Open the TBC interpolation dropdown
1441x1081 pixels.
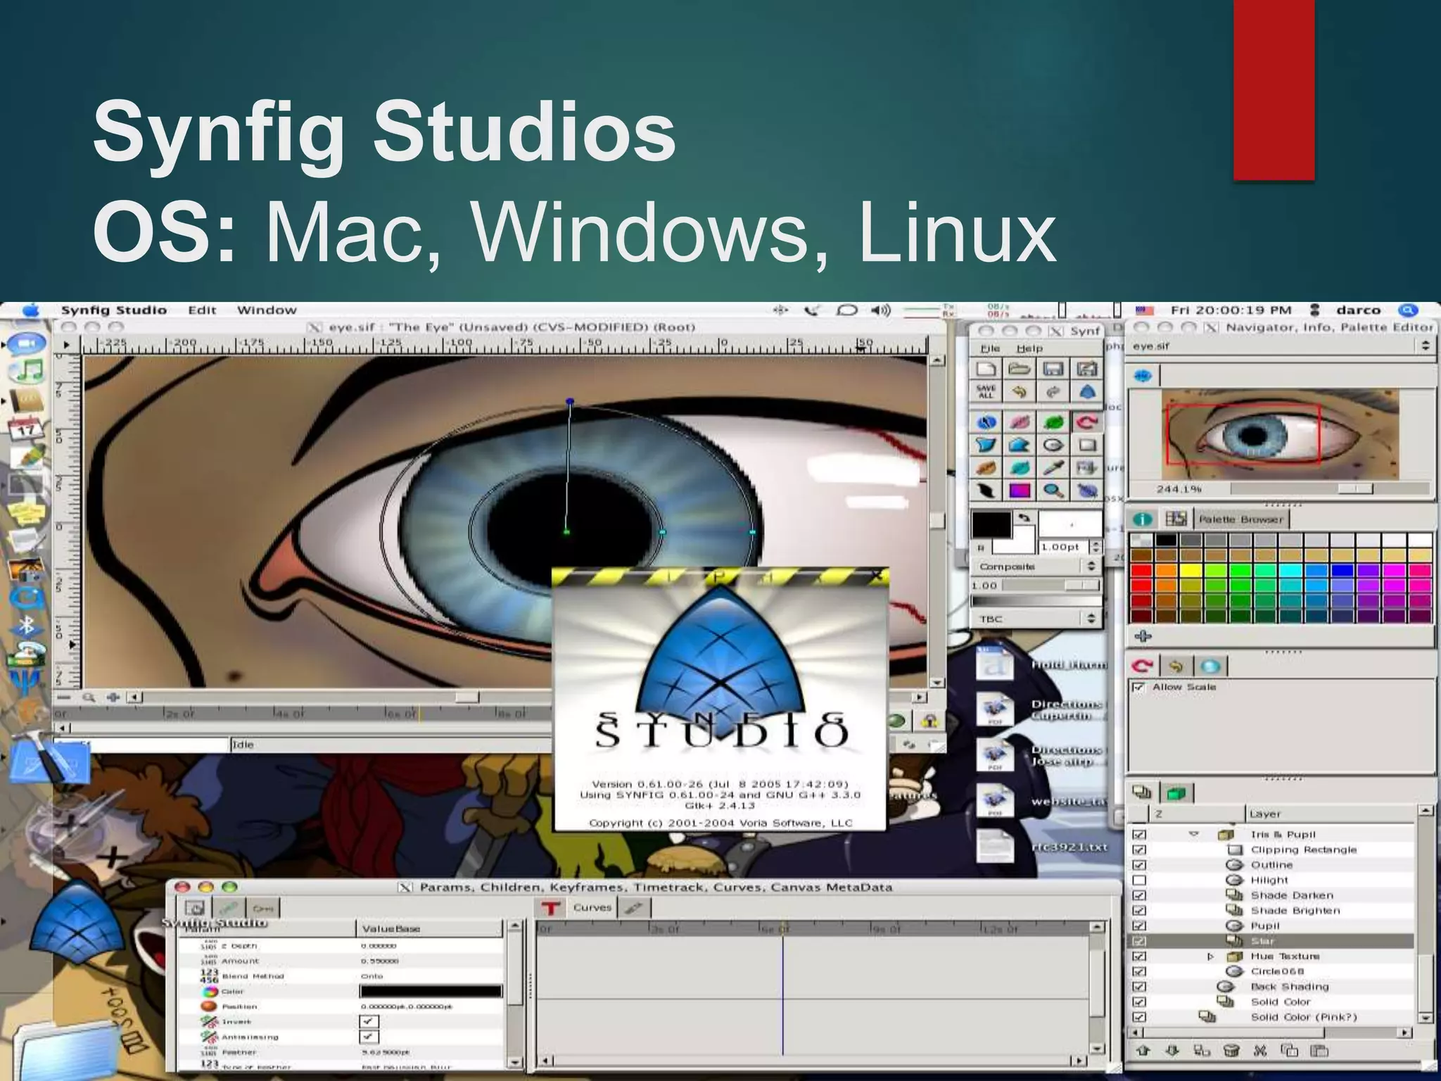(x=1036, y=619)
